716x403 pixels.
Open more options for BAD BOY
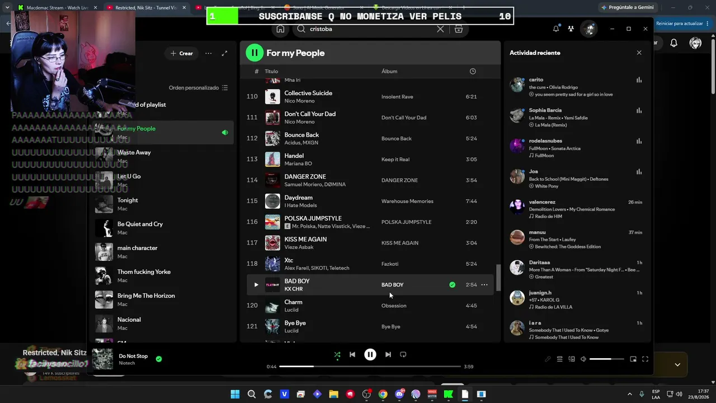point(484,285)
